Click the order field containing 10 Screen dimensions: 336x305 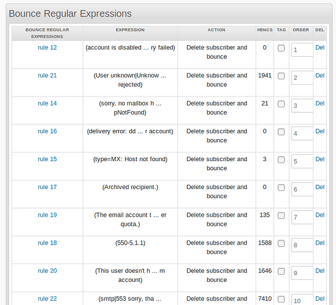tap(302, 300)
